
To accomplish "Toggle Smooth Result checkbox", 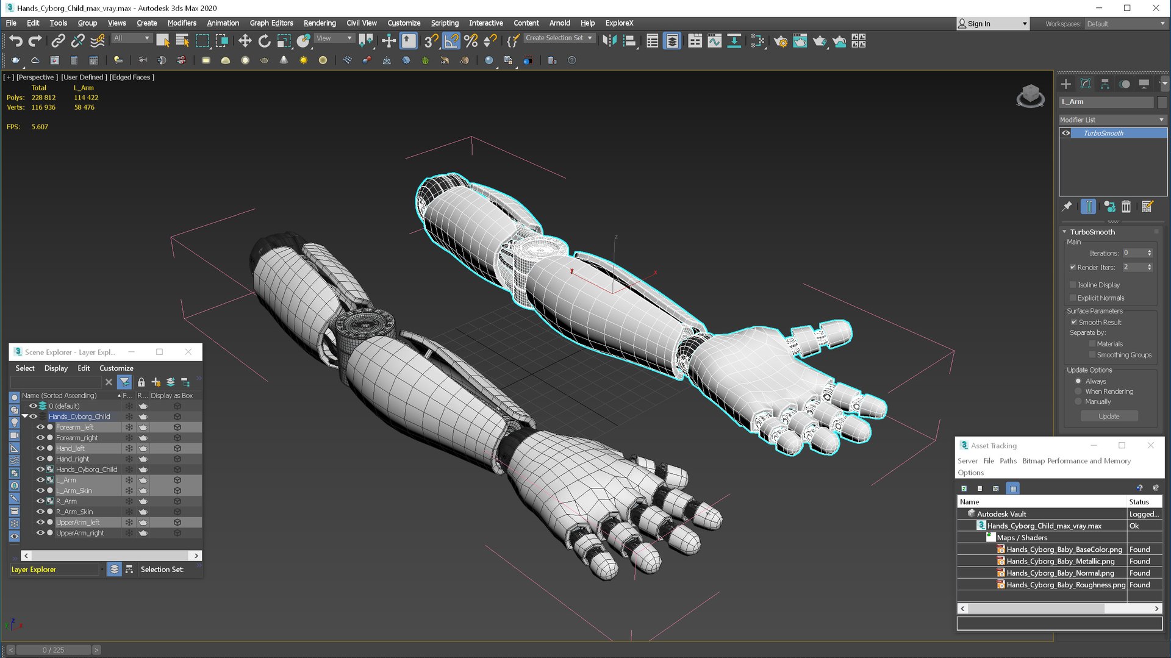I will 1074,322.
